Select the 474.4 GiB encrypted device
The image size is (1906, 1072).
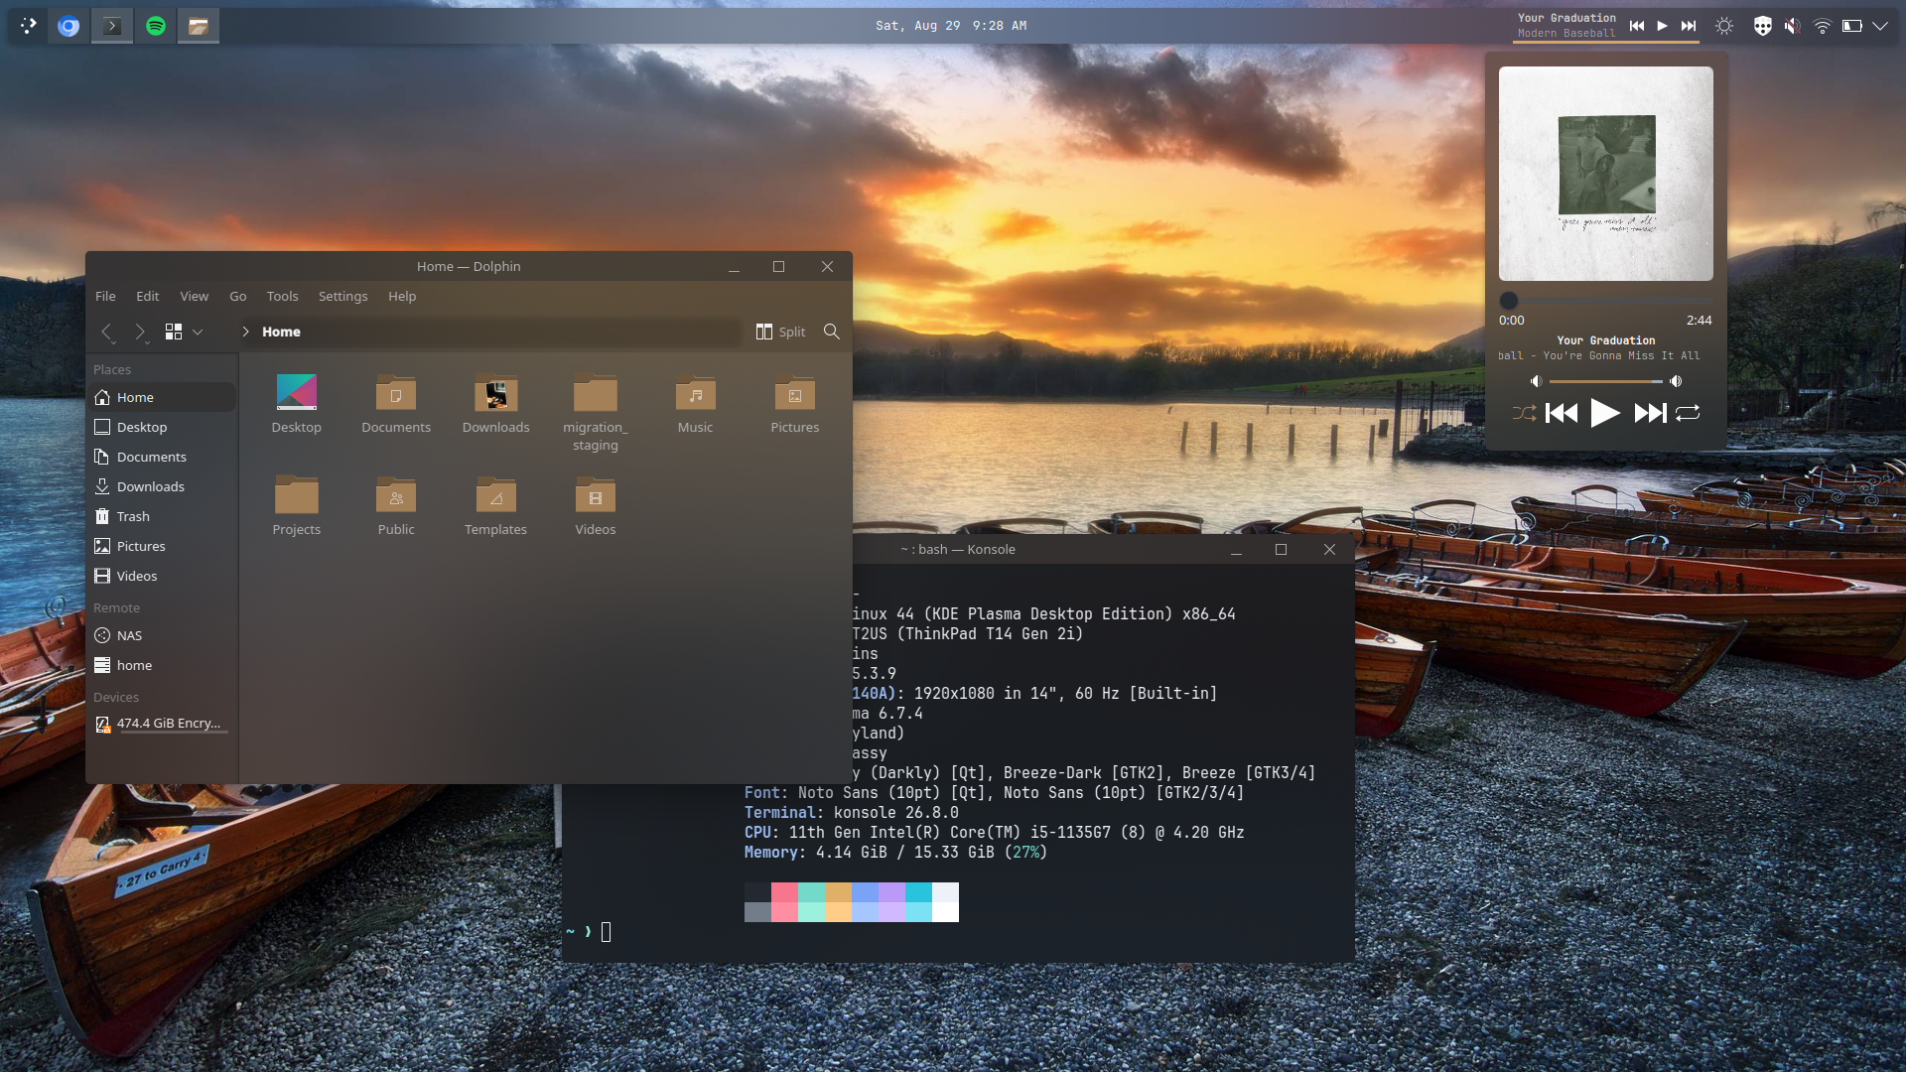pyautogui.click(x=163, y=724)
